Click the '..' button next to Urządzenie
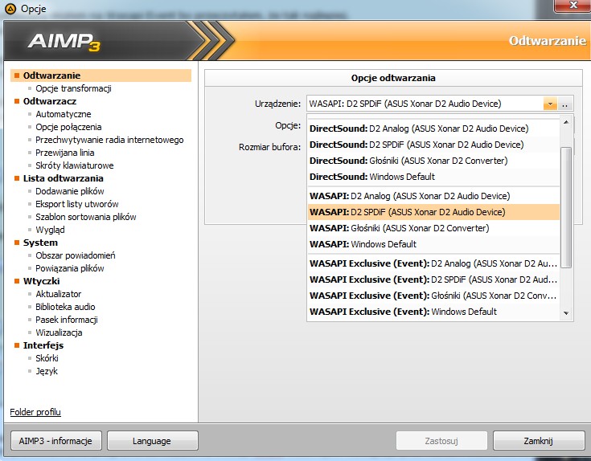Screen dimensions: 591x461 tap(564, 104)
